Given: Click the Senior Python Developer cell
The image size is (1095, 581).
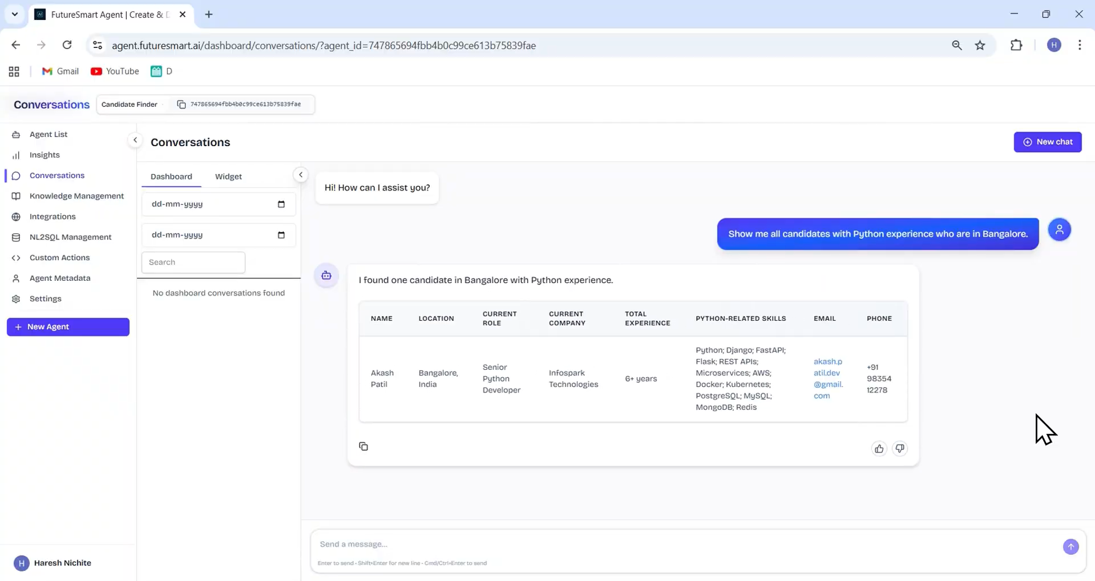Looking at the screenshot, I should (502, 378).
